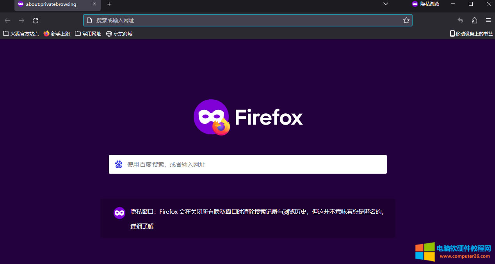Click the grayed-out back navigation arrow
This screenshot has height=264, width=495.
(x=7, y=20)
